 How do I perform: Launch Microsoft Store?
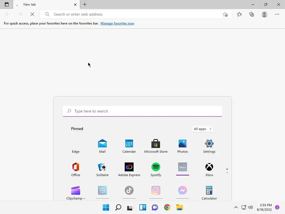coord(156,146)
